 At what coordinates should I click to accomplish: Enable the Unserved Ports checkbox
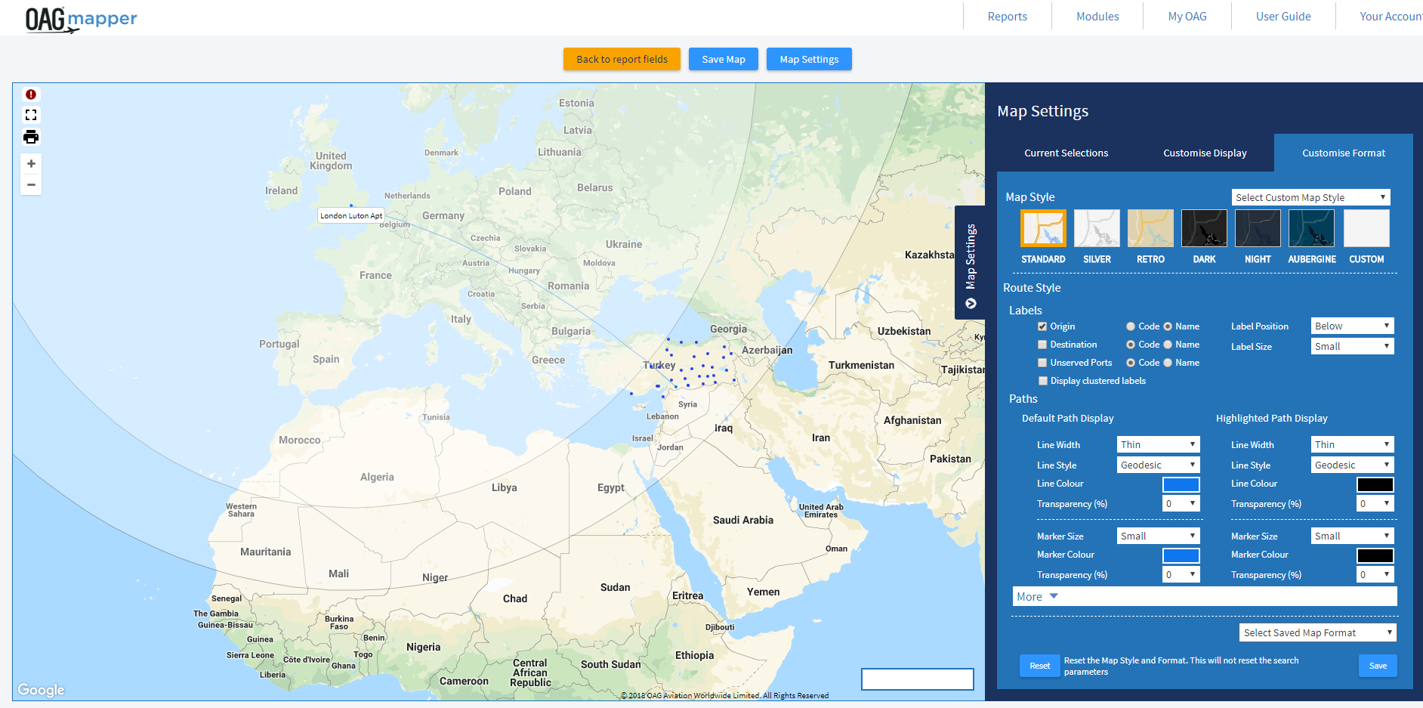(x=1042, y=363)
